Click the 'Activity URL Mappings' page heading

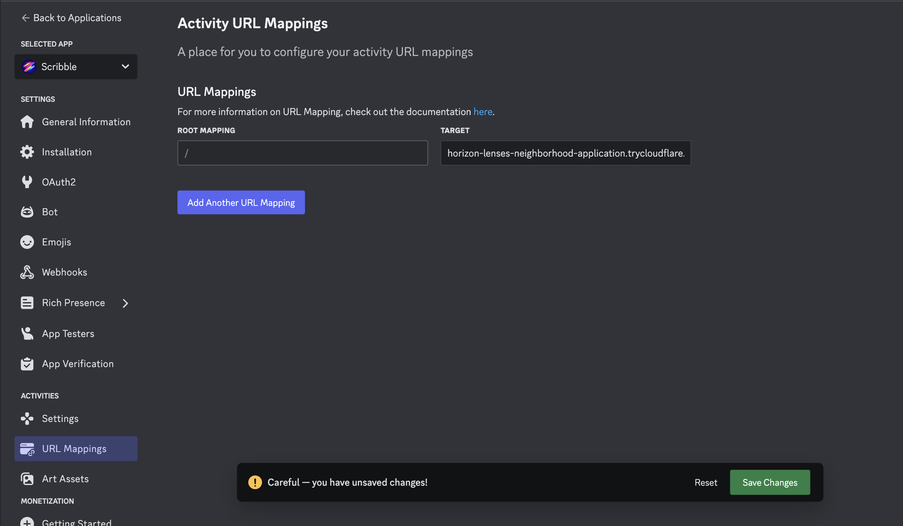[253, 23]
